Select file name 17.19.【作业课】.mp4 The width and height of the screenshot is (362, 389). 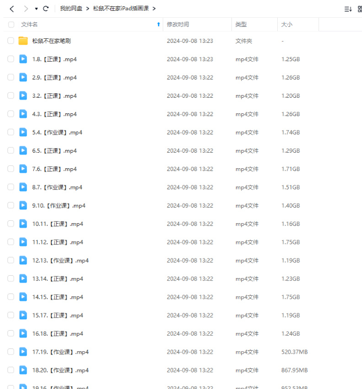[x=60, y=352]
